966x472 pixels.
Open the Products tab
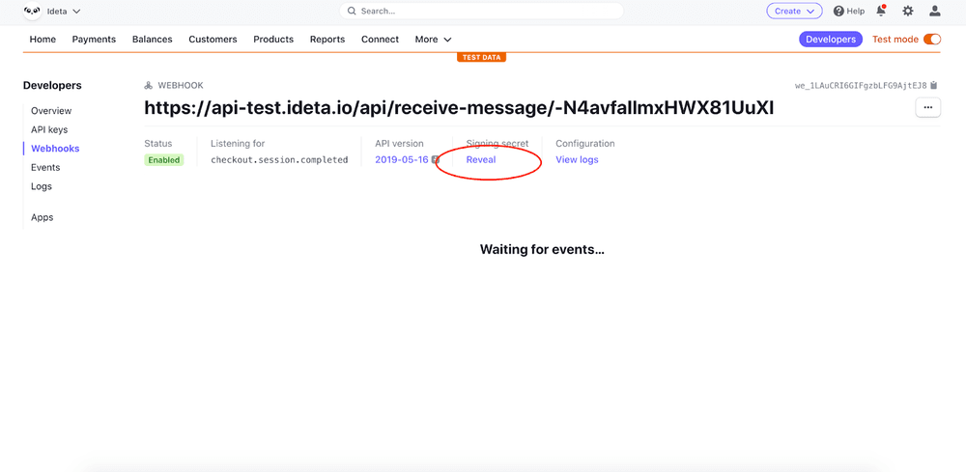coord(273,40)
